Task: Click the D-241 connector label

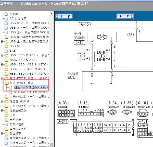Action: click(63, 121)
